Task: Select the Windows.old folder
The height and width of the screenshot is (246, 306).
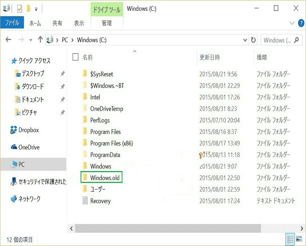Action: (102, 177)
